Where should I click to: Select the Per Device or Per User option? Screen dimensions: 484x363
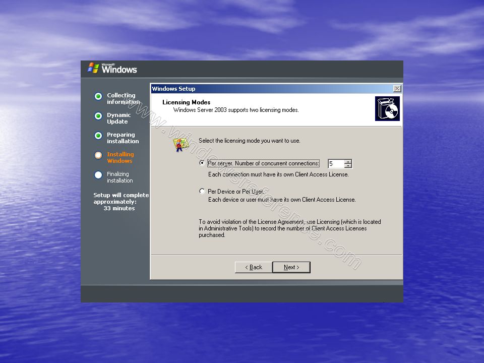click(x=202, y=192)
